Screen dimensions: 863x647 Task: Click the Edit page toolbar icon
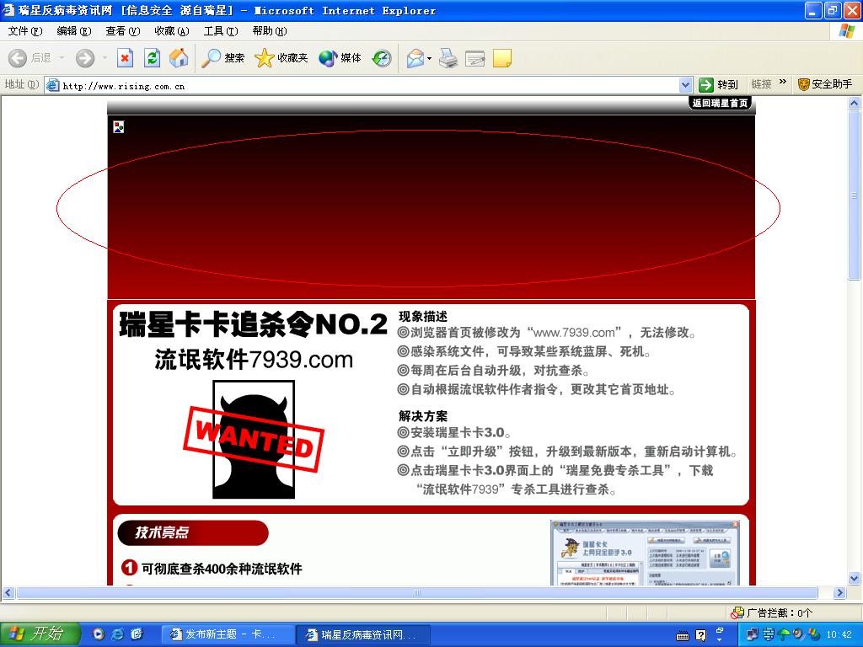(475, 58)
